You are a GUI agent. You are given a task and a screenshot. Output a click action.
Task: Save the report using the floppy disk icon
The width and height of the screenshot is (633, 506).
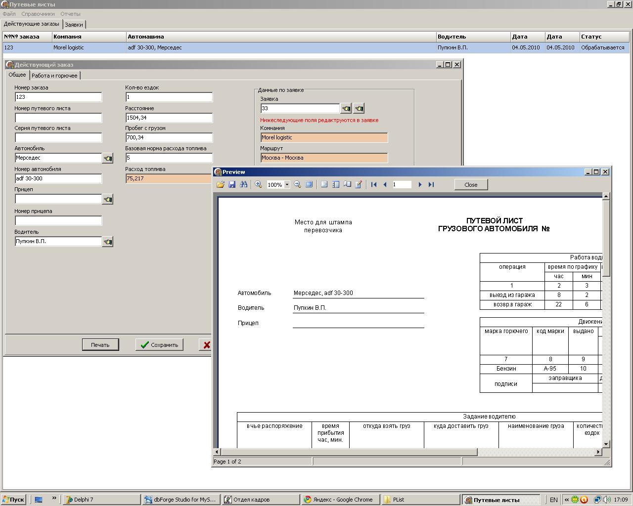point(232,184)
